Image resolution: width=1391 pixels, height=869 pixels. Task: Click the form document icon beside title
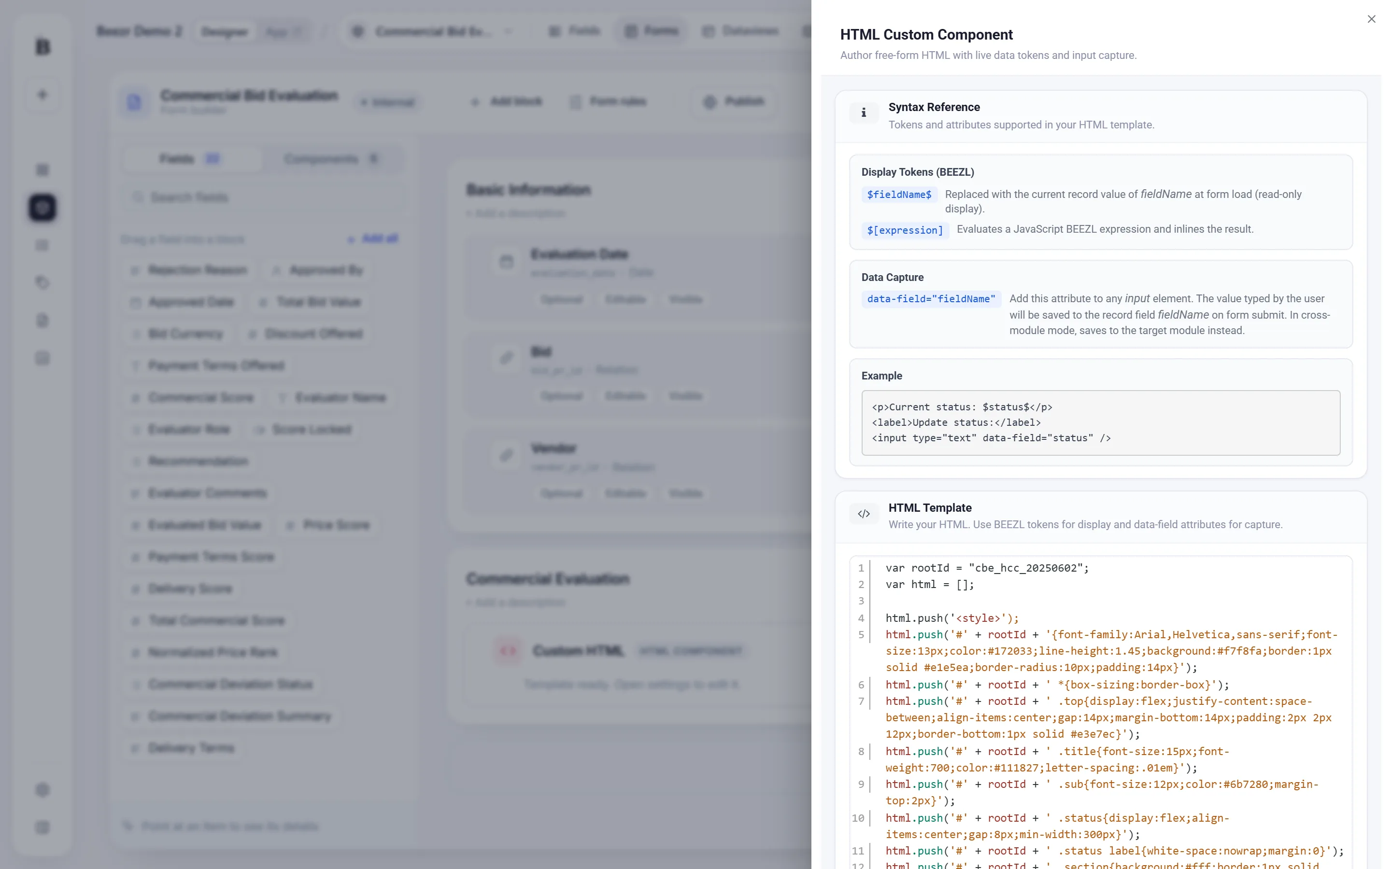click(x=134, y=102)
